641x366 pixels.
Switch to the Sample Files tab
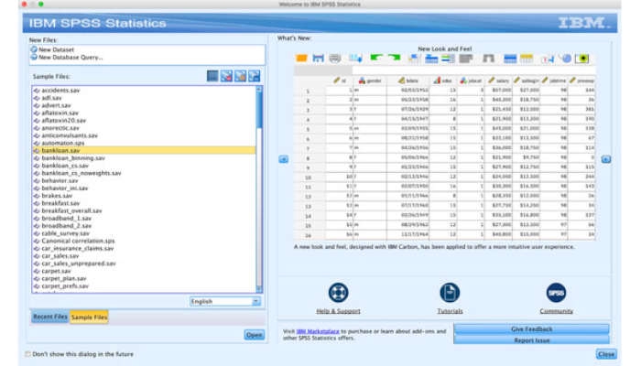pyautogui.click(x=89, y=317)
